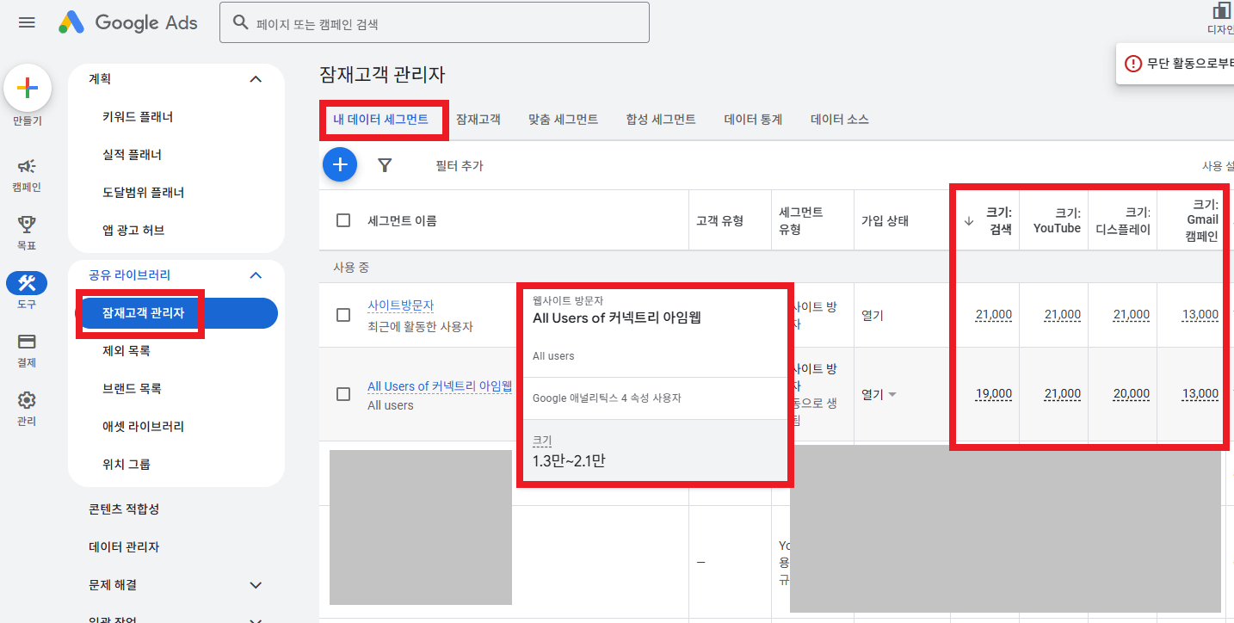Click the 페이지 또는 캠페인 검색 search field
1234x623 pixels.
coord(435,22)
